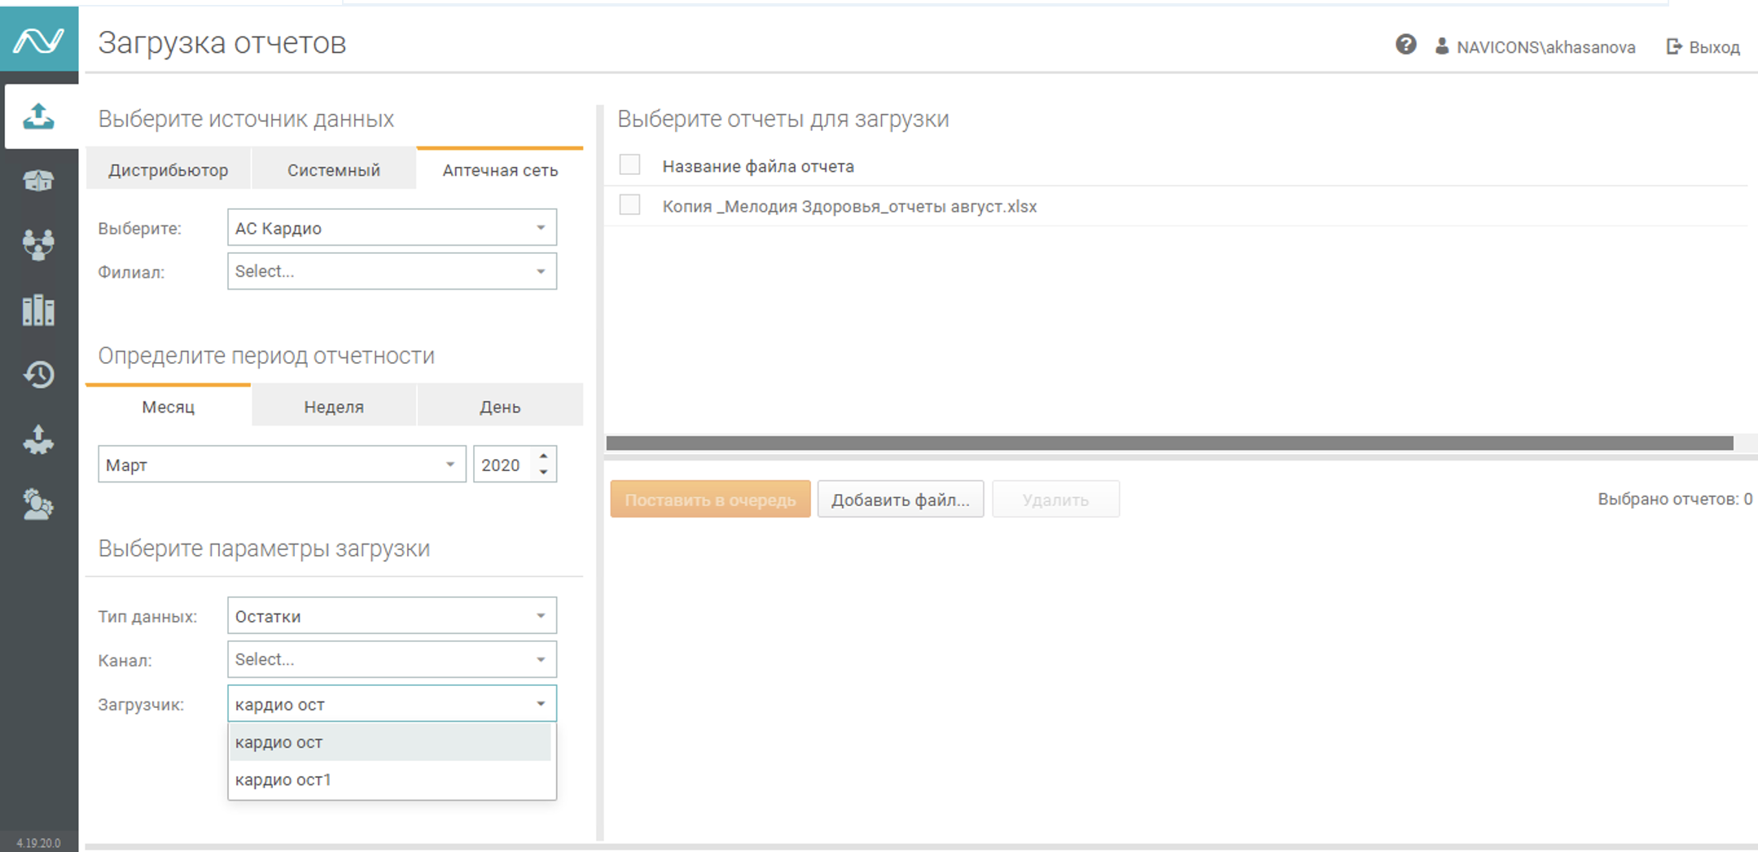
Task: Check the select-all report files checkbox
Action: 629,165
